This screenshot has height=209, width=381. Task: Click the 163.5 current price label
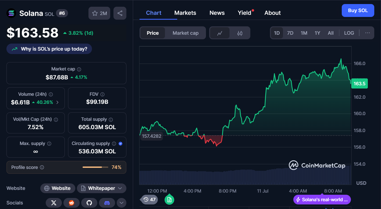pos(359,84)
